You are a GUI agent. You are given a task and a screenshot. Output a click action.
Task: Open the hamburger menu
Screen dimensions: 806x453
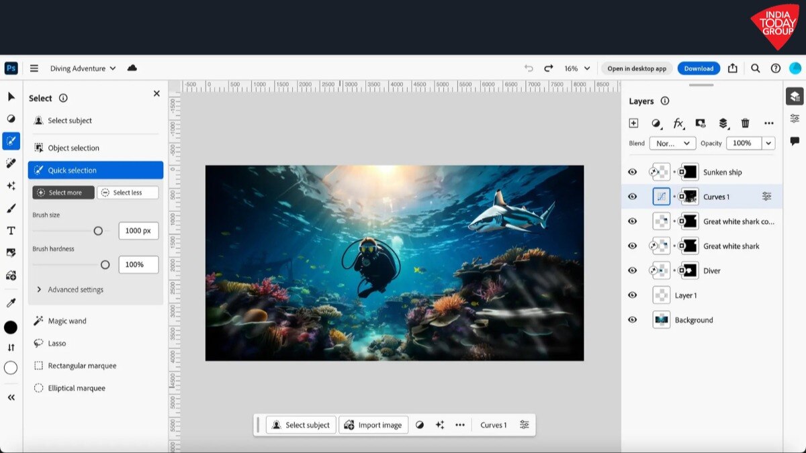click(34, 68)
